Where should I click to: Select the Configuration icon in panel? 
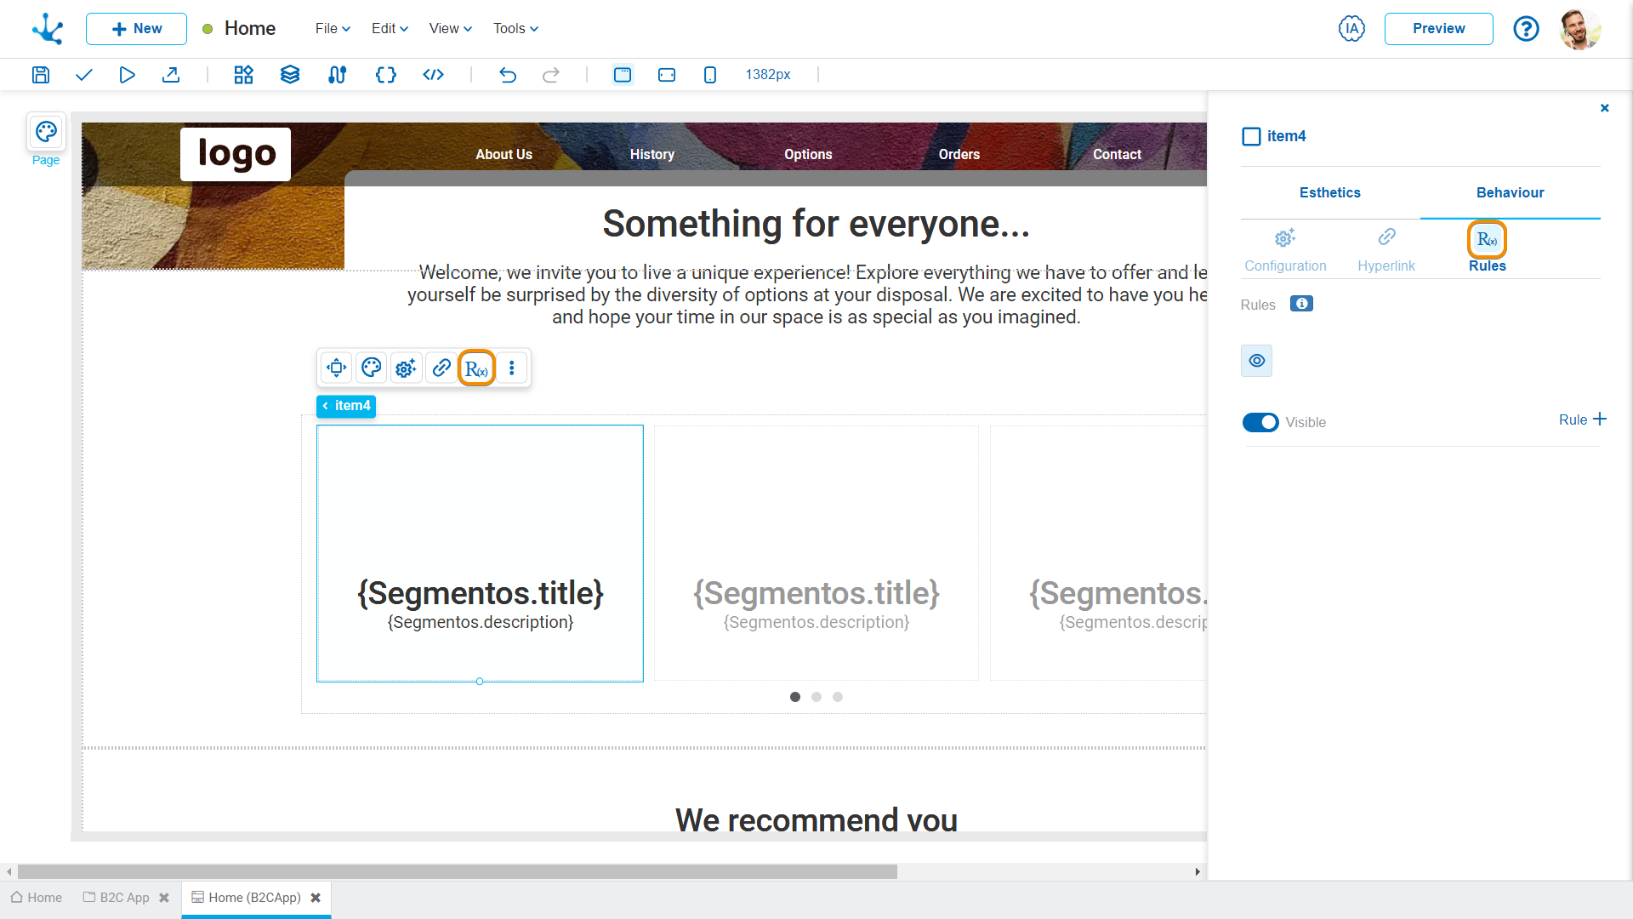click(x=1285, y=239)
